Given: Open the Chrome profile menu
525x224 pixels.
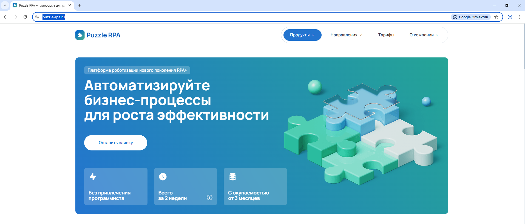Looking at the screenshot, I should 510,17.
